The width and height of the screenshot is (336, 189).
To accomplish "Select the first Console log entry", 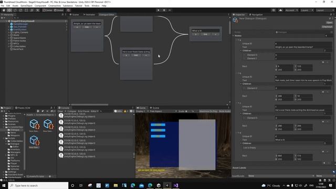I will [96, 115].
